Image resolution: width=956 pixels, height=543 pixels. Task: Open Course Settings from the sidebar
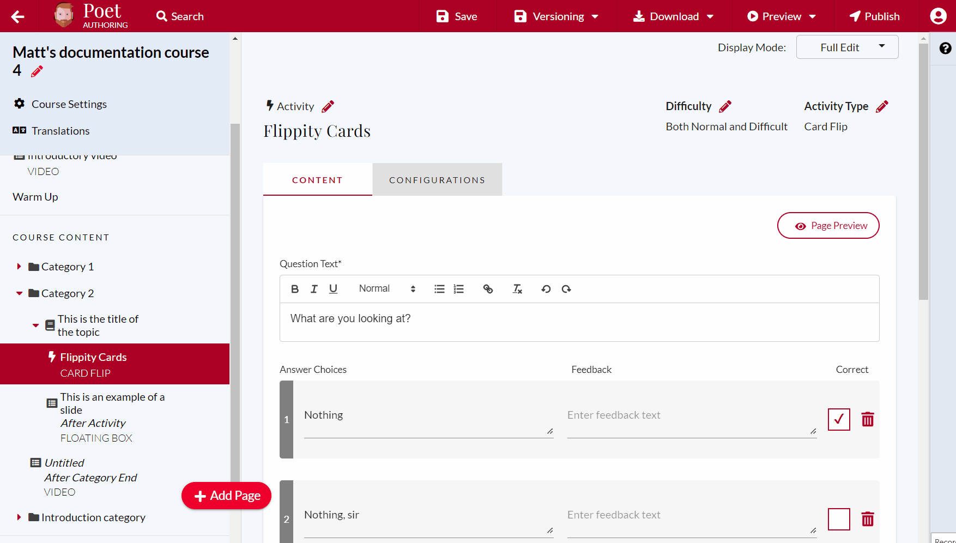[69, 104]
